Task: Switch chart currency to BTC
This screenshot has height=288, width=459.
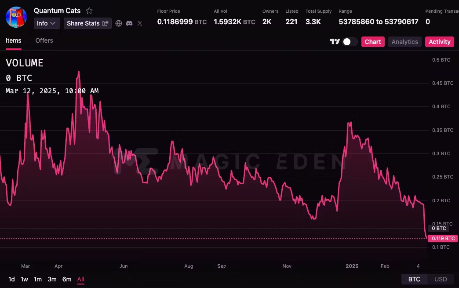Action: 414,279
